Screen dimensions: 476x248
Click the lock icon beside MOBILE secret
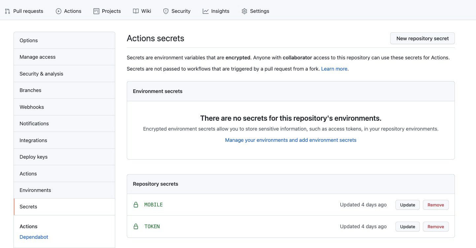pos(136,205)
